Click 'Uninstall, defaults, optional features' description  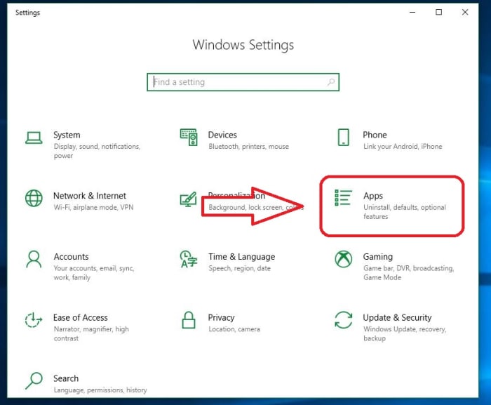coord(405,212)
